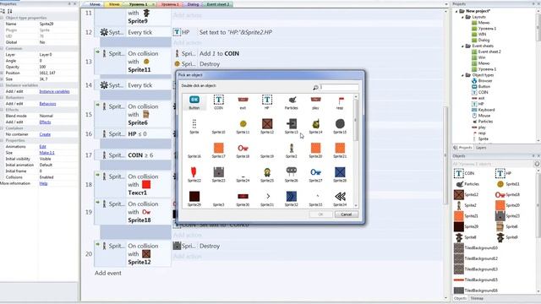Collapse the Object types folder
The image size is (541, 304).
point(462,75)
